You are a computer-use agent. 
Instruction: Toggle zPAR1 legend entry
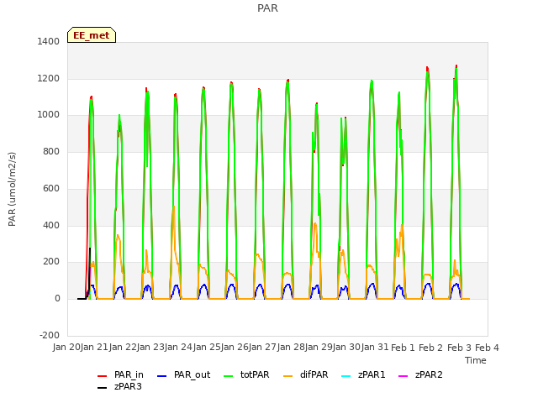point(363,375)
